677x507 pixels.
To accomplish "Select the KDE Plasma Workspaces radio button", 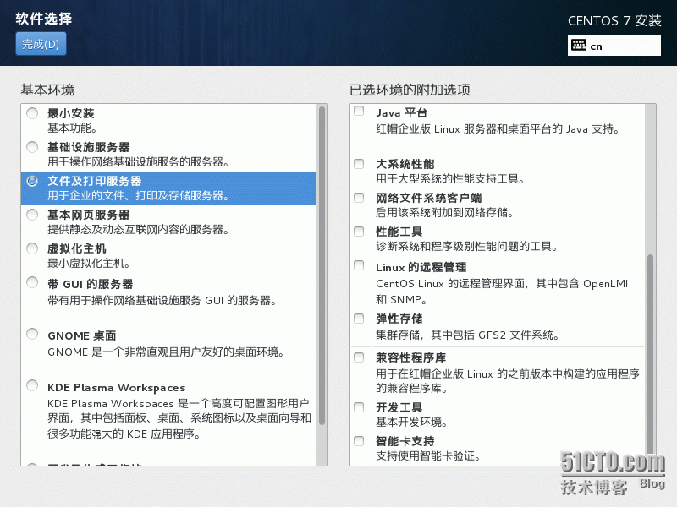I will point(32,385).
